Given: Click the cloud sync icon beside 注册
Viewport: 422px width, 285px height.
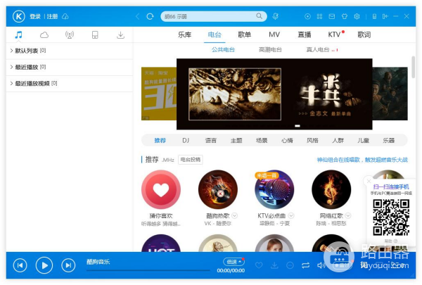Looking at the screenshot, I should [65, 17].
